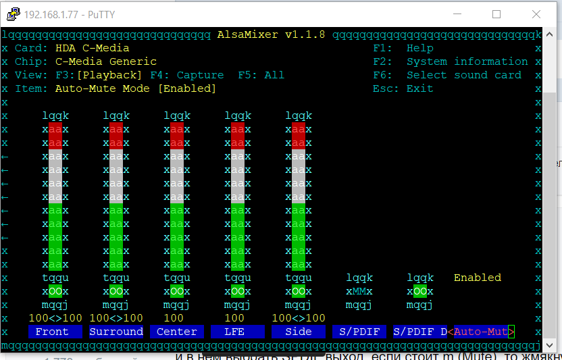The image size is (562, 360).
Task: Select the LFE channel label
Action: [x=238, y=332]
